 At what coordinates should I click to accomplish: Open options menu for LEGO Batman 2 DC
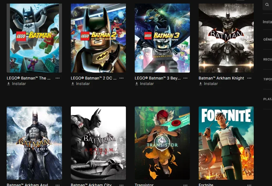(121, 78)
